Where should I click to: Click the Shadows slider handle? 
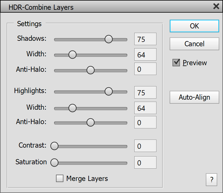[x=108, y=39]
